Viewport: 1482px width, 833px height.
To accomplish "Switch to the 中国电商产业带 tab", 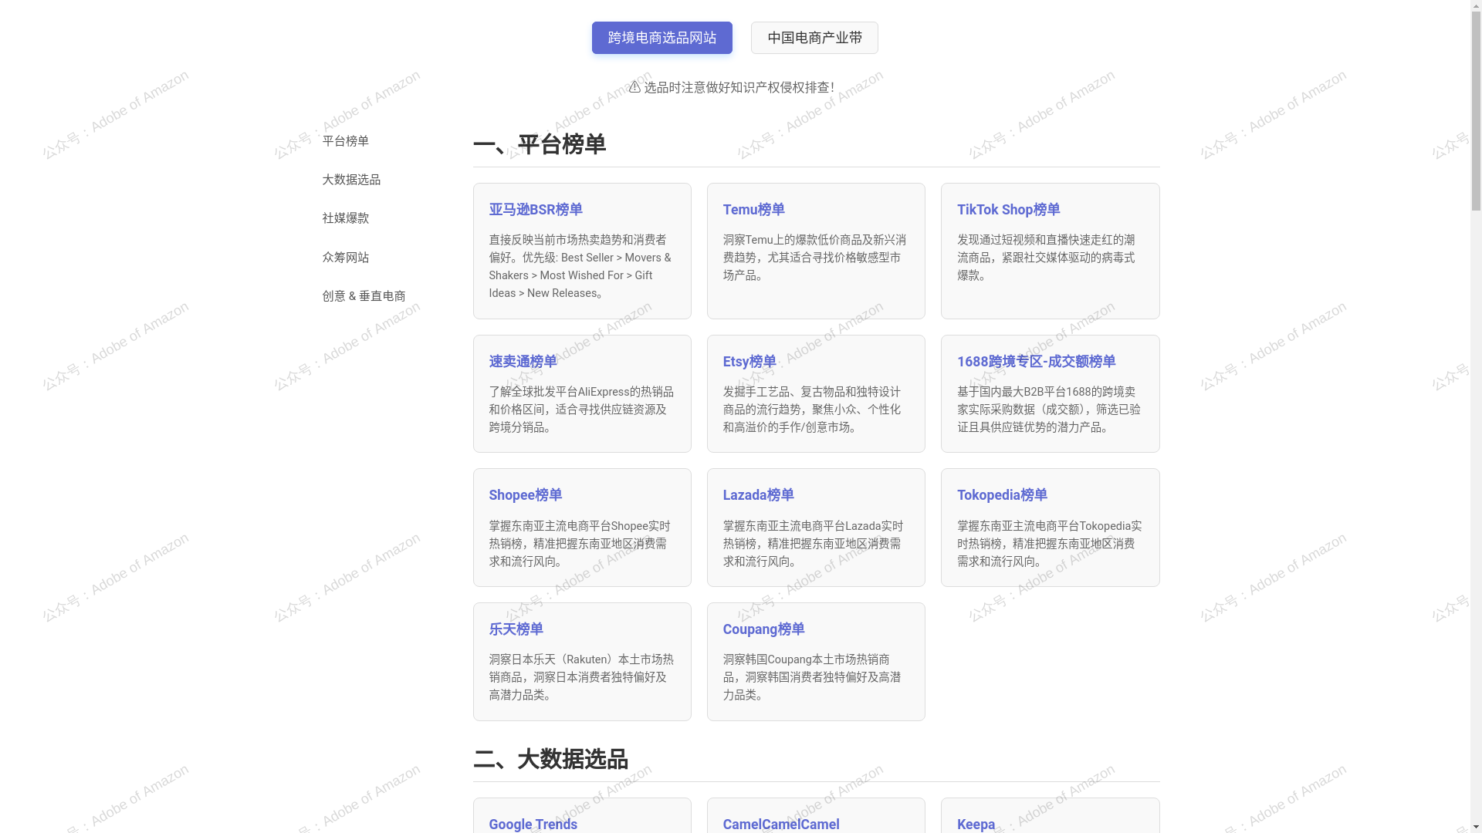I will click(x=814, y=38).
